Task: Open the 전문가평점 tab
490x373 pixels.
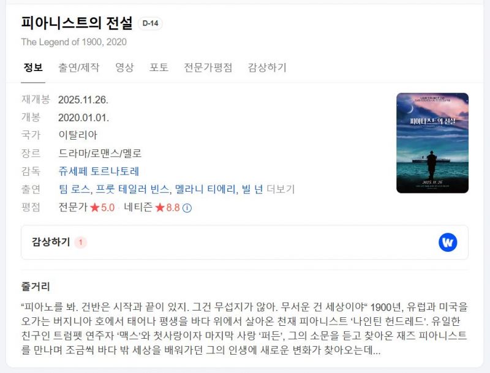Action: (208, 67)
